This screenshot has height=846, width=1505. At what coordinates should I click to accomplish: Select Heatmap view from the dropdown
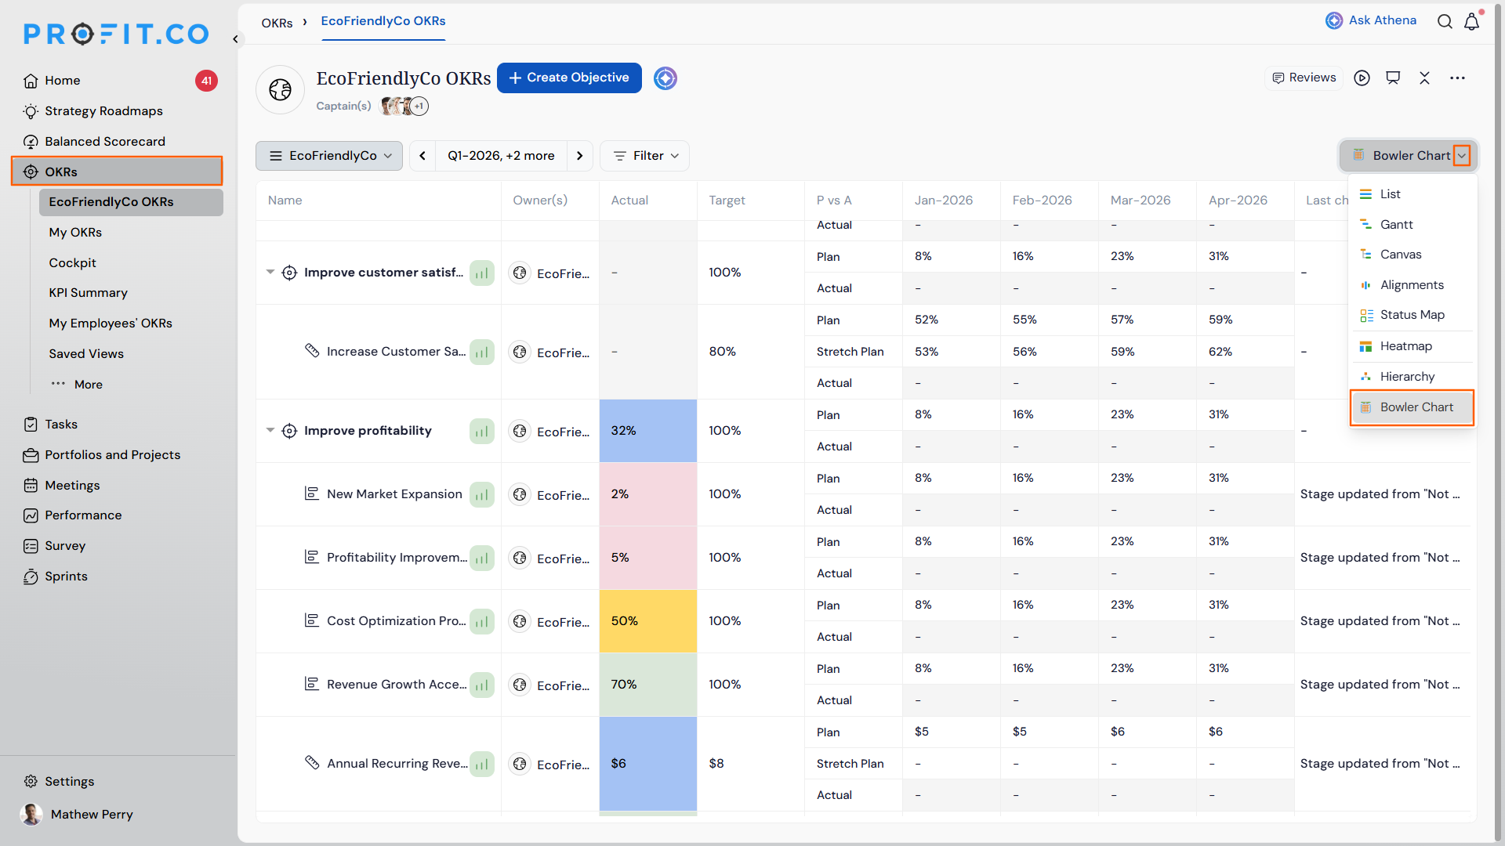coord(1413,346)
